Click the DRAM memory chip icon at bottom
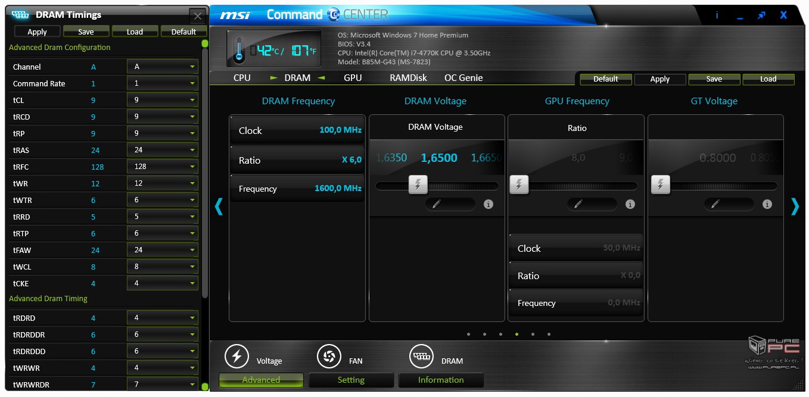The width and height of the screenshot is (809, 397). pyautogui.click(x=422, y=357)
